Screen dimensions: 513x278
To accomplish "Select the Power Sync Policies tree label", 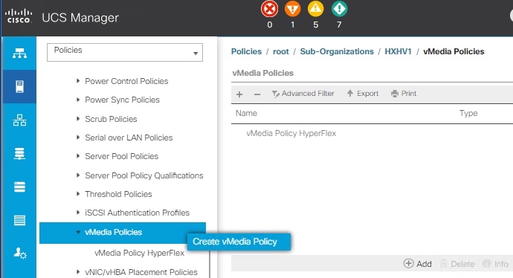I will coord(122,100).
